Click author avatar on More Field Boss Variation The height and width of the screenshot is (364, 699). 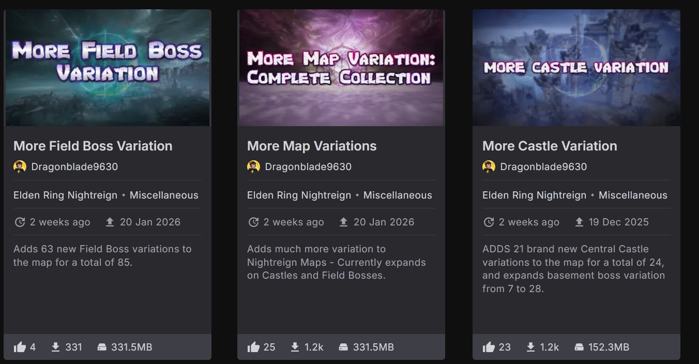[20, 166]
